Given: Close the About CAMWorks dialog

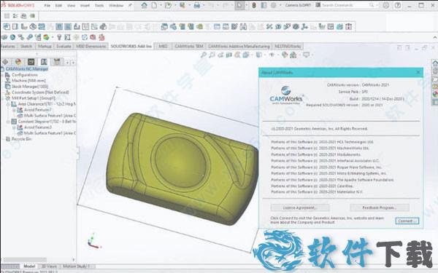Looking at the screenshot, I should [x=418, y=72].
